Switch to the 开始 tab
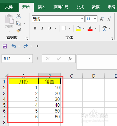This screenshot has height=126, width=117. pyautogui.click(x=26, y=7)
